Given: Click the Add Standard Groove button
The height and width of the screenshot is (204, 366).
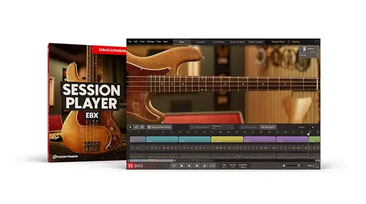Looking at the screenshot, I should [159, 127].
